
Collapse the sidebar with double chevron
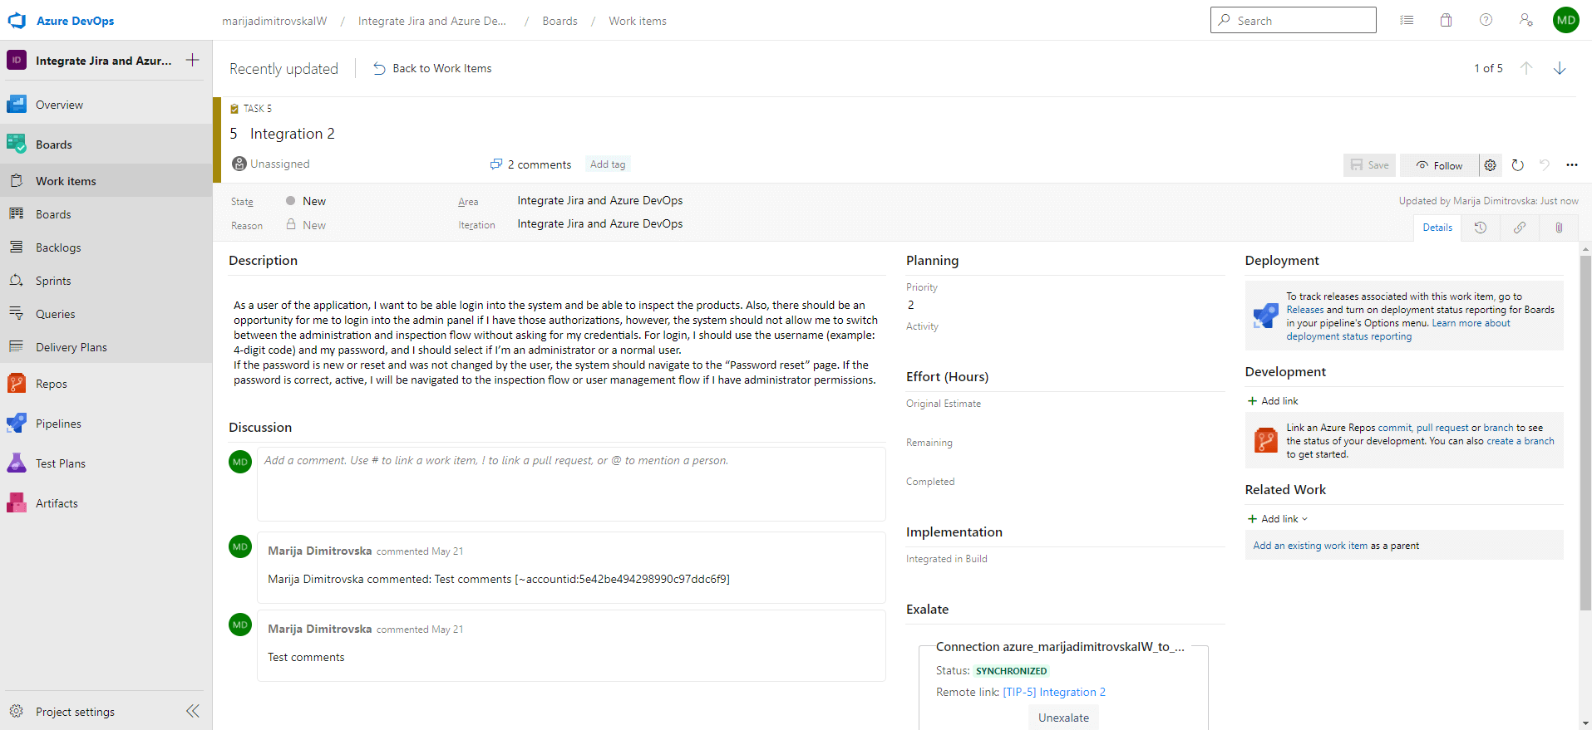tap(193, 711)
